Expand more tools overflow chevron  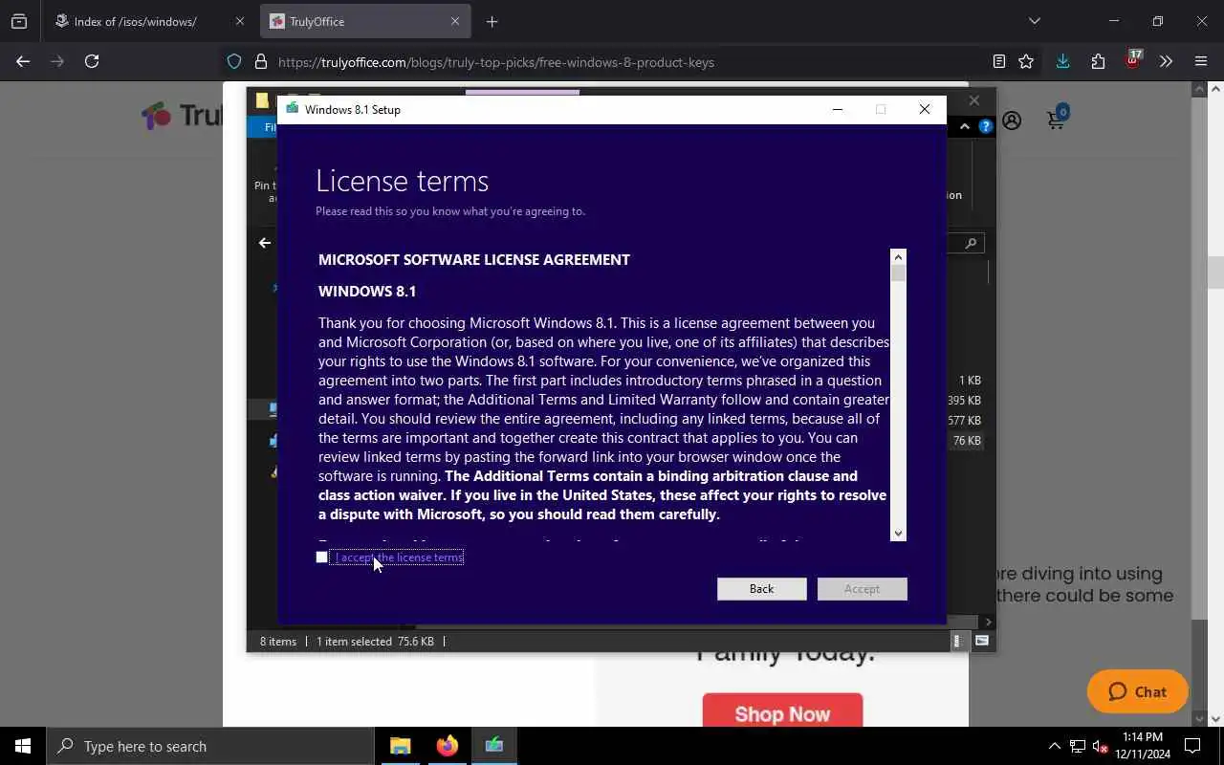pyautogui.click(x=1166, y=61)
